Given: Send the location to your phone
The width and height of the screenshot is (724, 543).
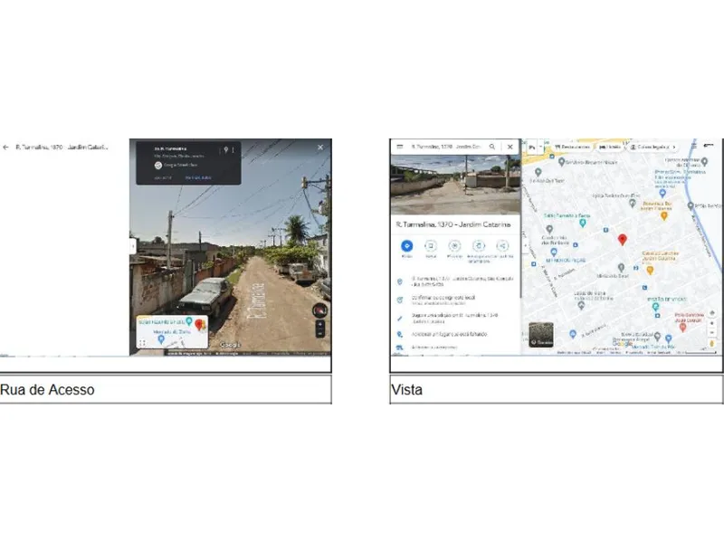Looking at the screenshot, I should (479, 246).
